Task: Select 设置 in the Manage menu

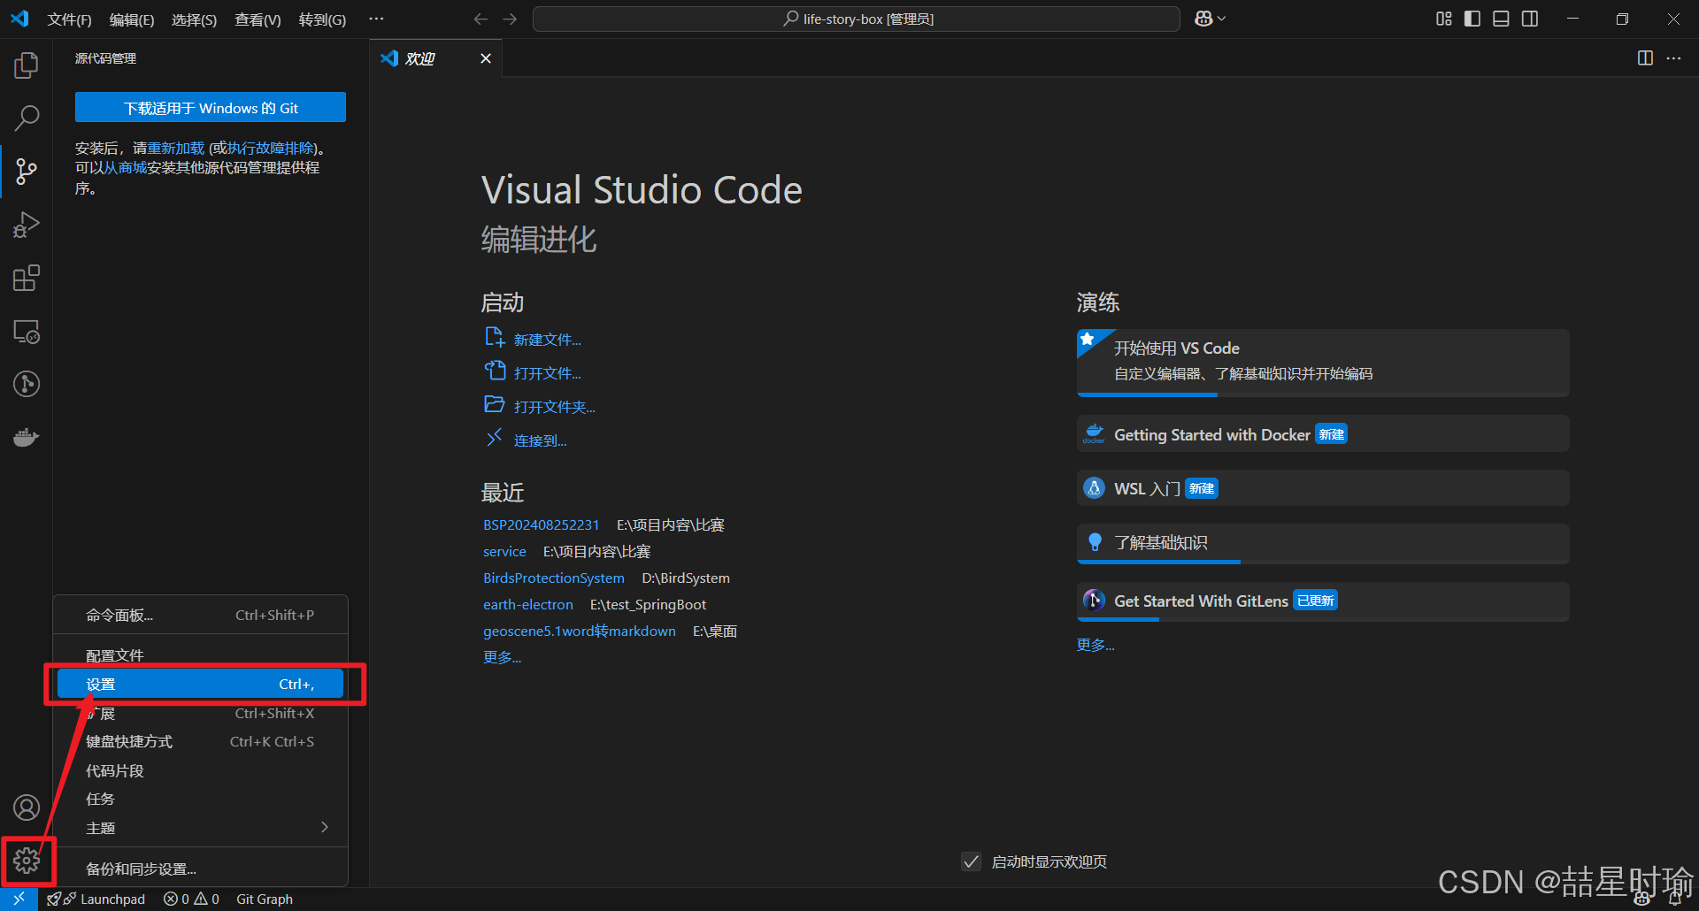Action: (x=200, y=684)
